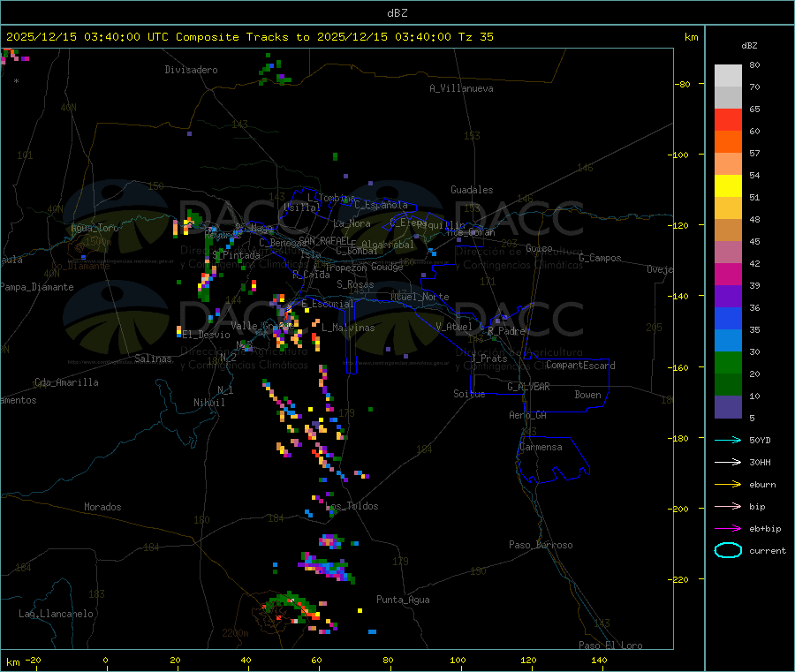Click the 'Punta_Agua' map label
795x672 pixels.
pyautogui.click(x=403, y=600)
